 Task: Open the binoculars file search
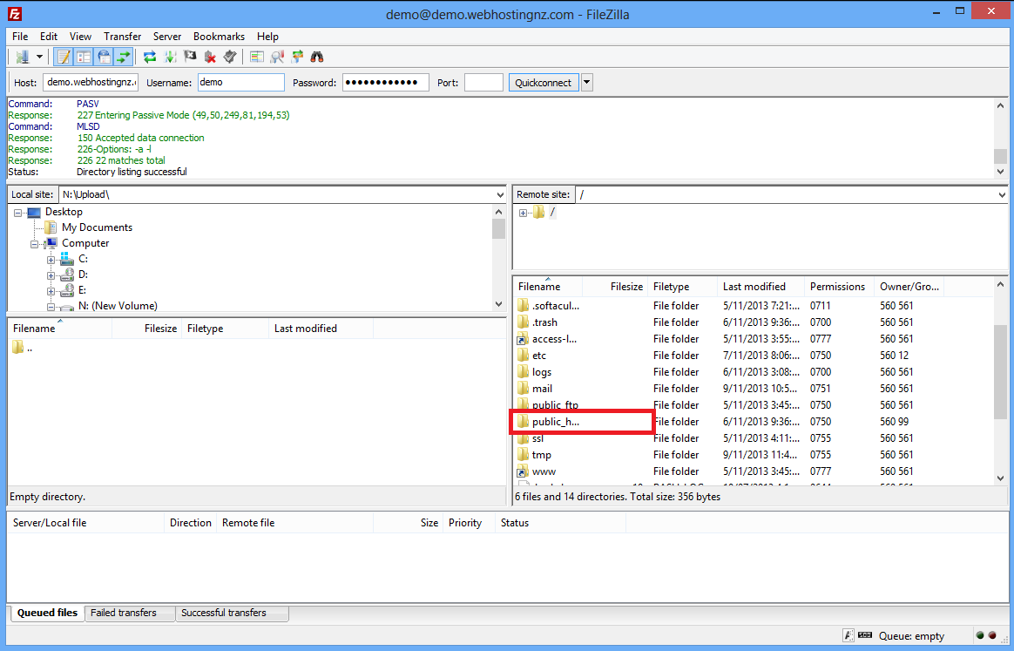(x=318, y=58)
